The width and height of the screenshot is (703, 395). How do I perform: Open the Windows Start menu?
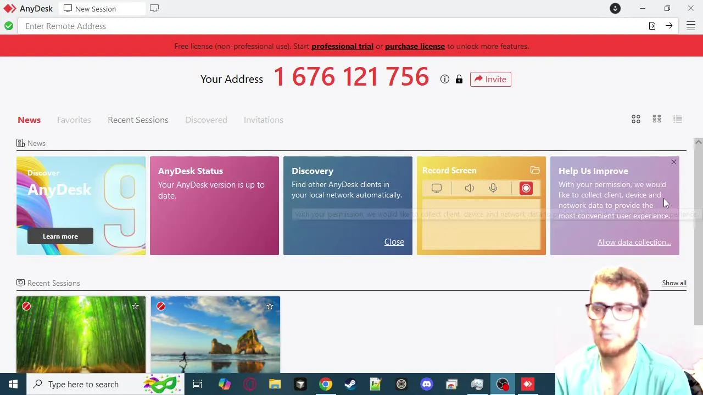[x=13, y=384]
